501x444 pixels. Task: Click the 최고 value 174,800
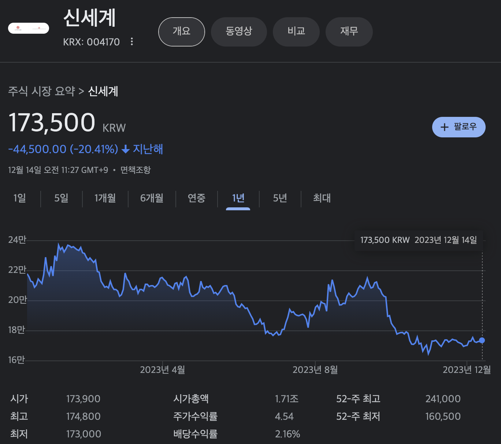tap(83, 417)
